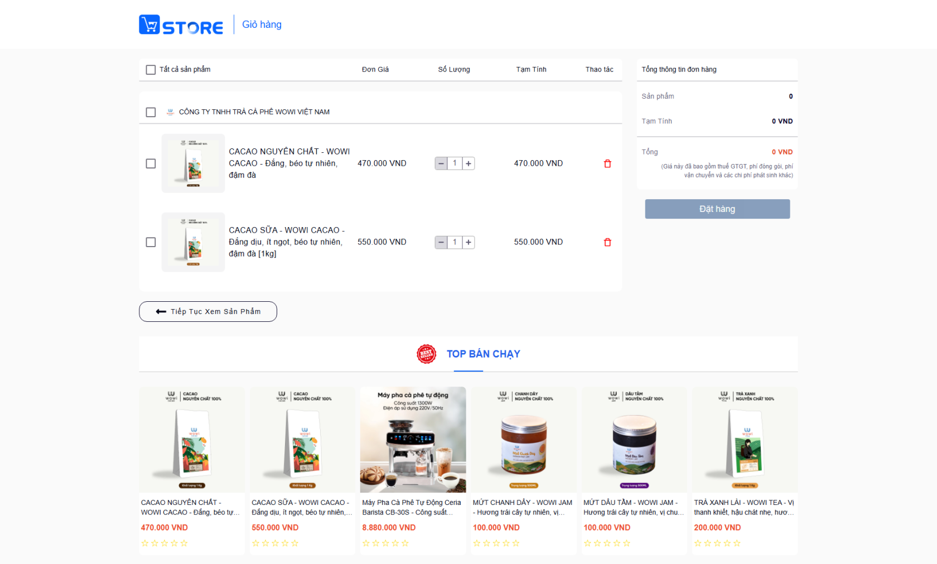The height and width of the screenshot is (564, 937).
Task: Click the 'Thao tác' column header
Action: coord(600,69)
